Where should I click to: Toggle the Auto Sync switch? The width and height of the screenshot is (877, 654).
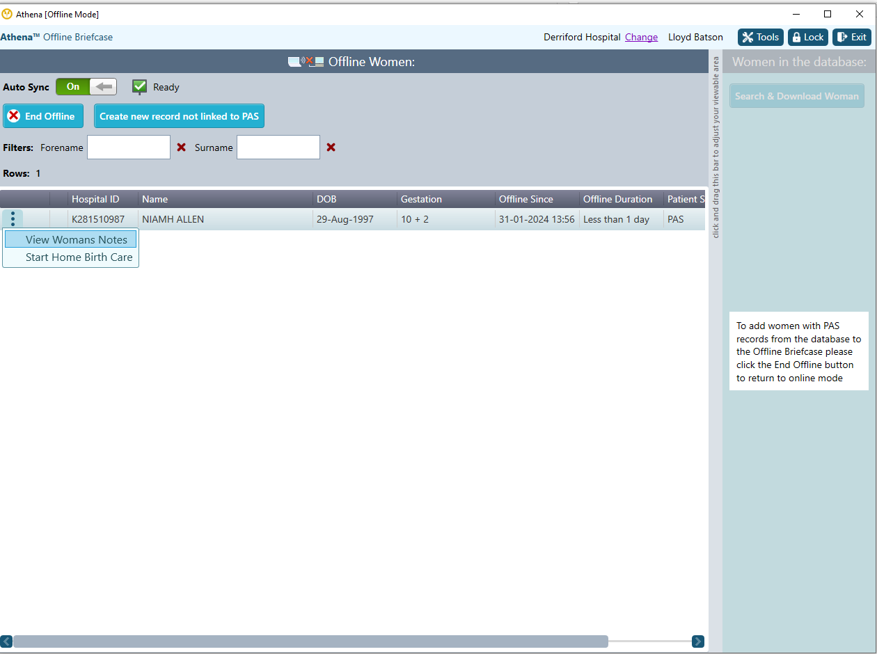86,87
